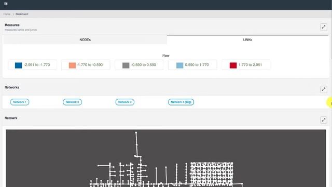Expand the Netowrk map panel to fullscreen
Viewport: 332px width, 187px height.
324,120
